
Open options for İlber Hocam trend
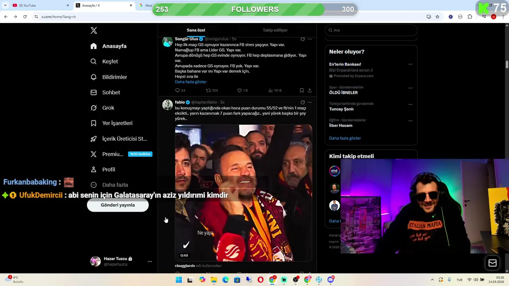410,121
